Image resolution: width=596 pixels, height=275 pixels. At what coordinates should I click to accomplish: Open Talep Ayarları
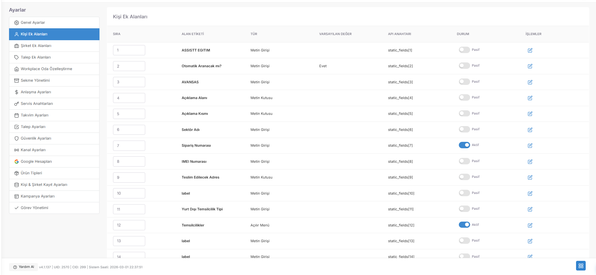pyautogui.click(x=54, y=127)
